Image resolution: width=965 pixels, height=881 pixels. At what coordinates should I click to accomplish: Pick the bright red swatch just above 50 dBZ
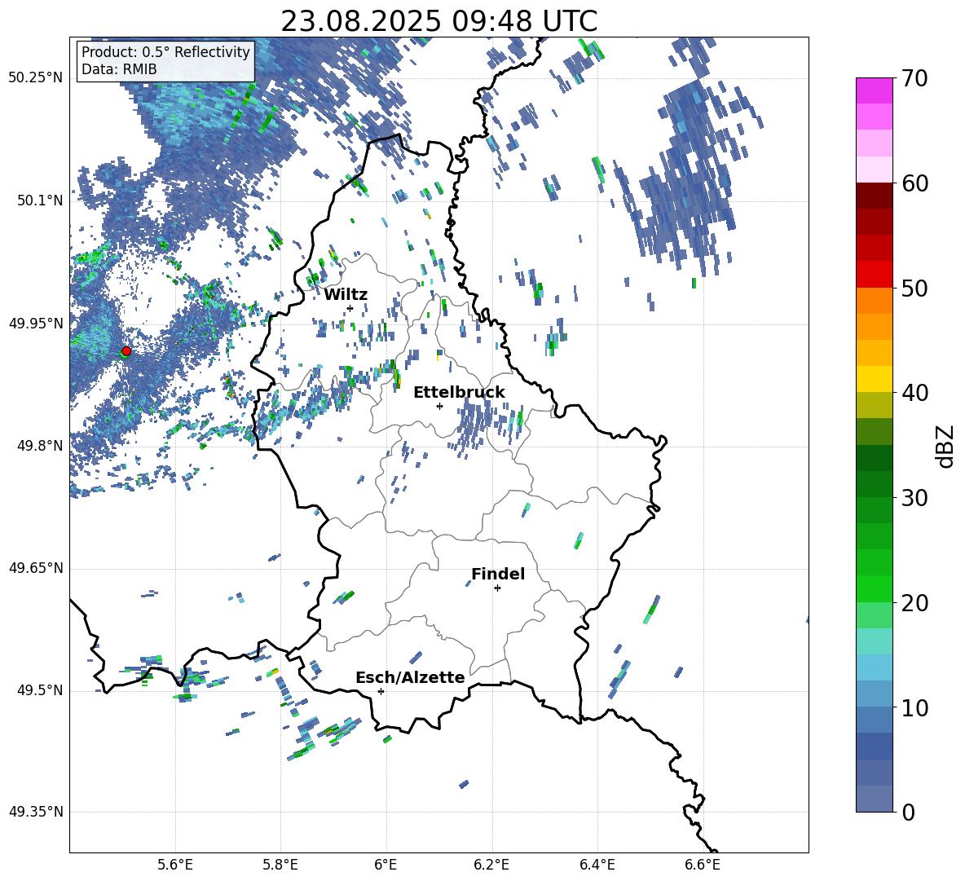(x=874, y=275)
